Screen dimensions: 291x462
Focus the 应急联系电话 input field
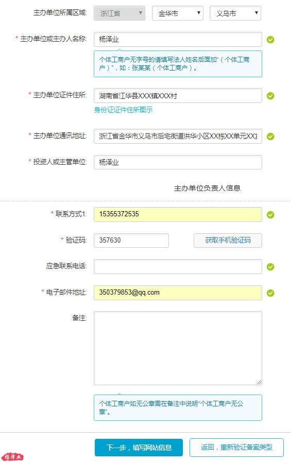click(178, 267)
